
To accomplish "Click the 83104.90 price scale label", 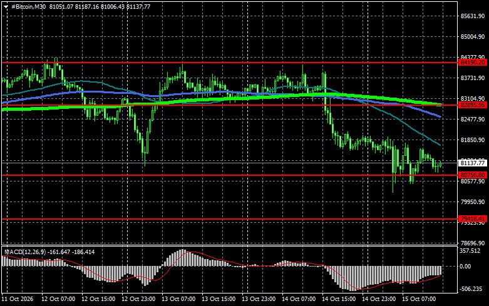I will tap(473, 98).
